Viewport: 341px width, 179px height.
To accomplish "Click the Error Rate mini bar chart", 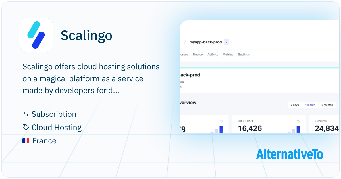I will [x=294, y=130].
